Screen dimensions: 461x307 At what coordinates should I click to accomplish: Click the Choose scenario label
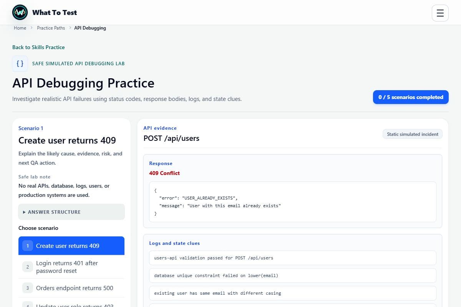point(38,228)
